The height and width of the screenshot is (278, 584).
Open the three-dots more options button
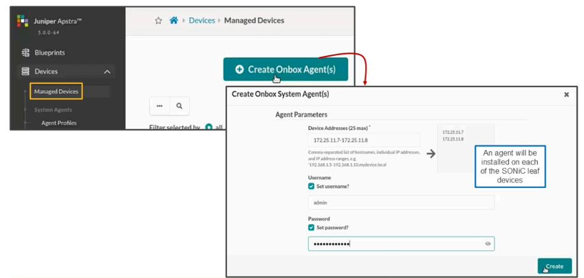(x=160, y=106)
